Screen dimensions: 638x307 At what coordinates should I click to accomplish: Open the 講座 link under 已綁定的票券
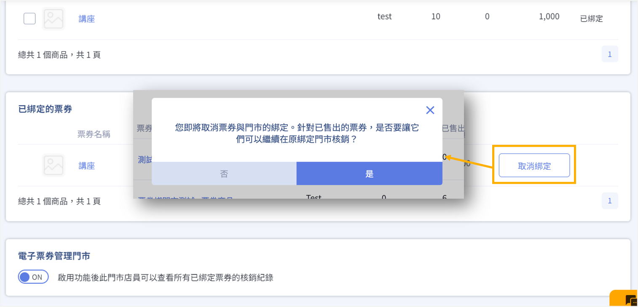coord(86,166)
